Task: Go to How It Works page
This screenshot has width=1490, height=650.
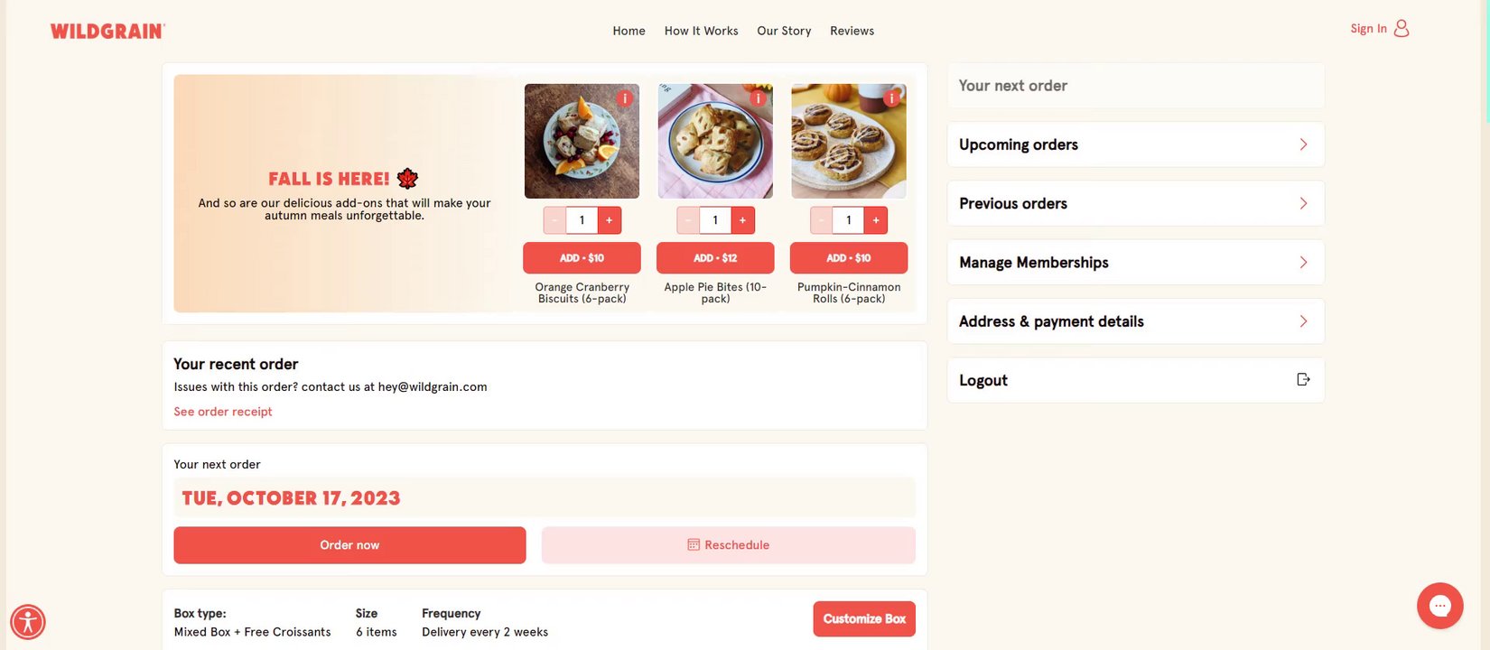Action: tap(701, 31)
